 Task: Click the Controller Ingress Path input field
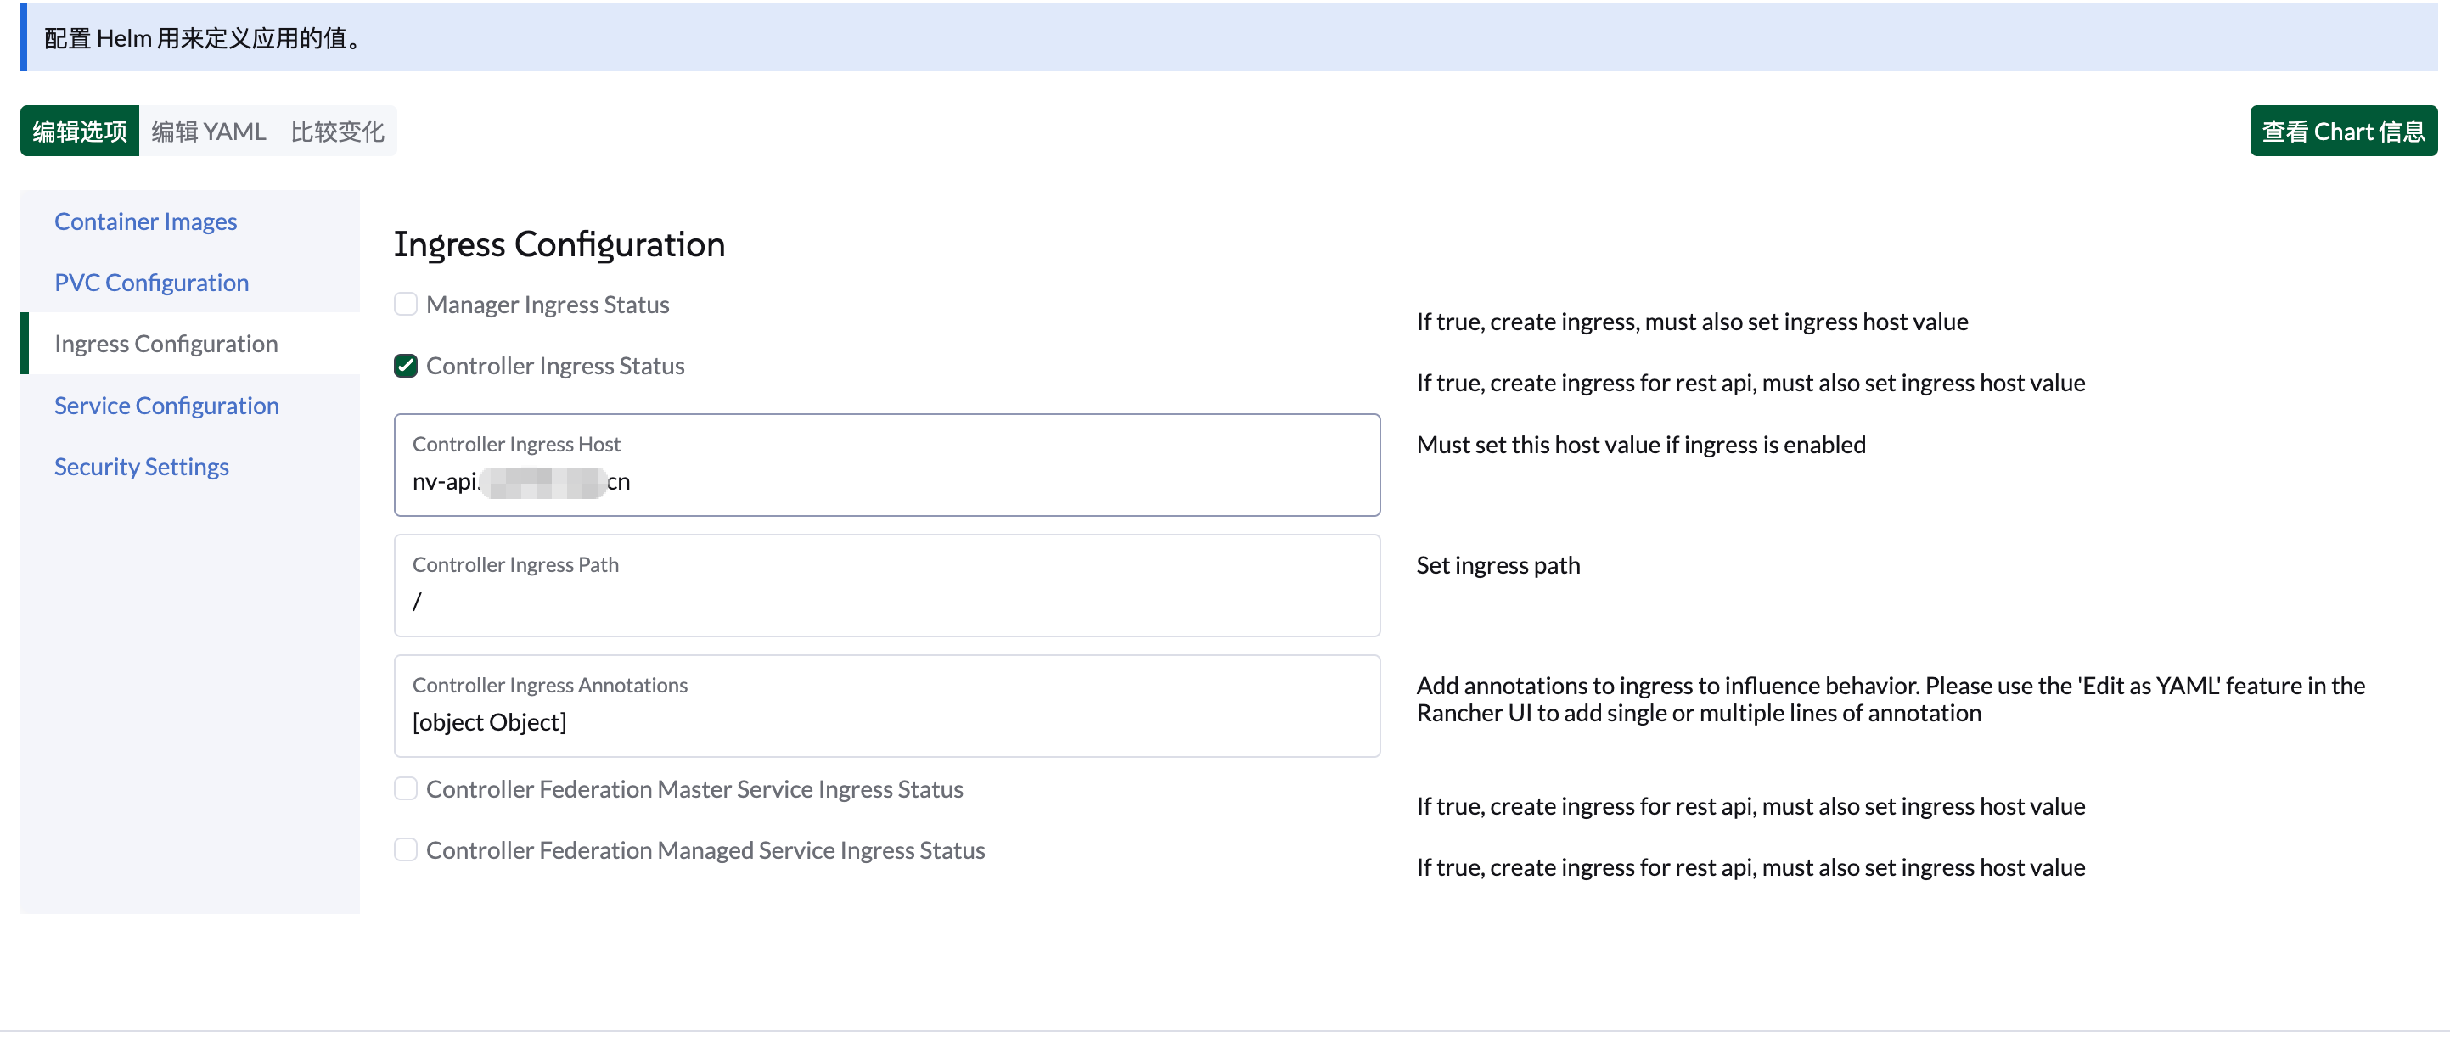click(886, 602)
